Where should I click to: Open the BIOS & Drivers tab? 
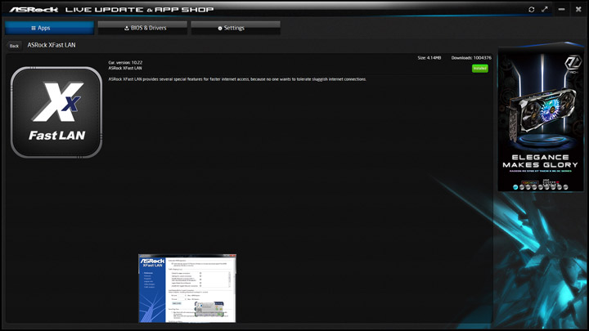point(142,28)
